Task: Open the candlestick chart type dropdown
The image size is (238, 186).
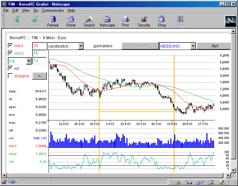Action: coord(81,46)
